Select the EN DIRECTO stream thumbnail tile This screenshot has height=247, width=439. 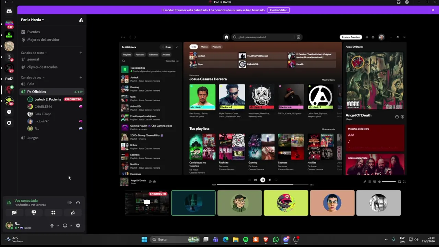coord(147,203)
